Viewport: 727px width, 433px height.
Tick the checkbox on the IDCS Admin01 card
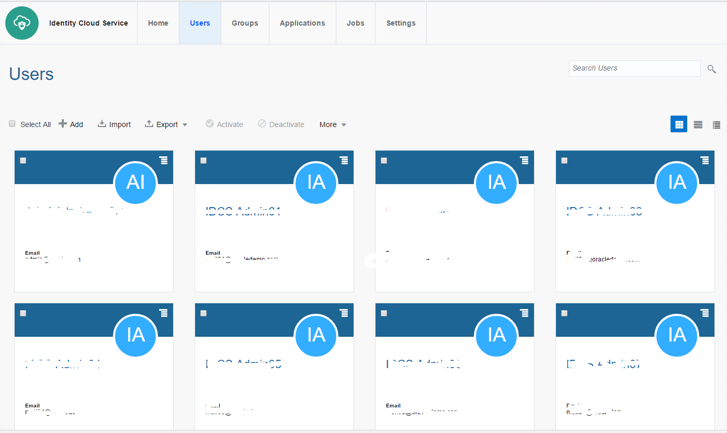pyautogui.click(x=203, y=161)
